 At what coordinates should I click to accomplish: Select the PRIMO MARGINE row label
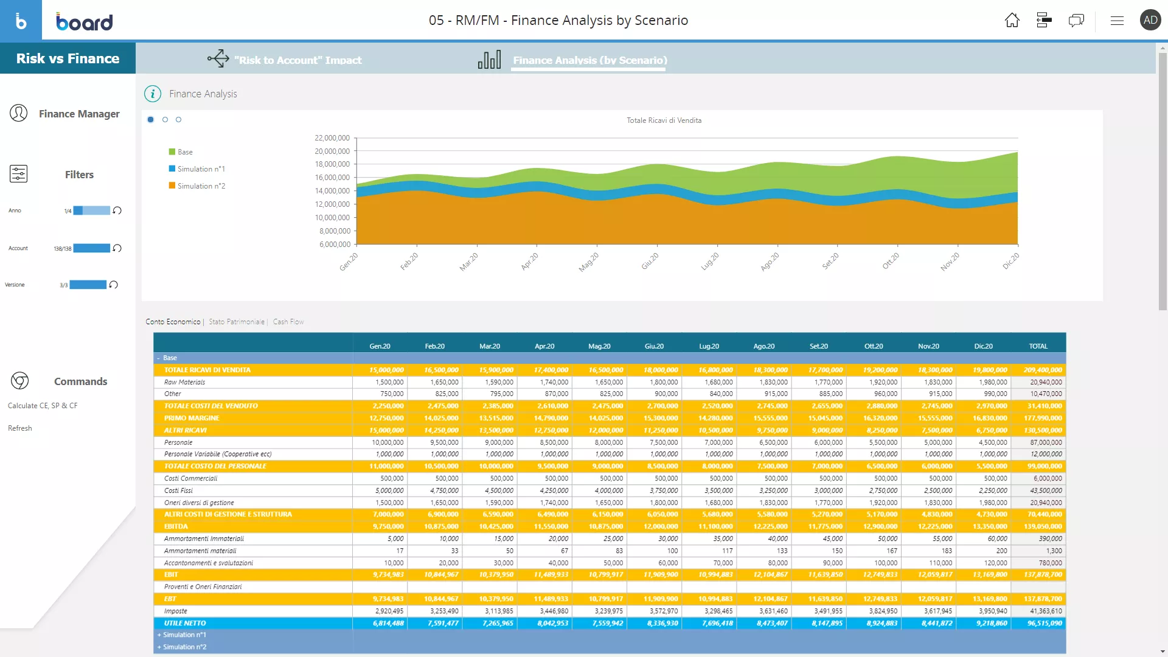pos(192,418)
